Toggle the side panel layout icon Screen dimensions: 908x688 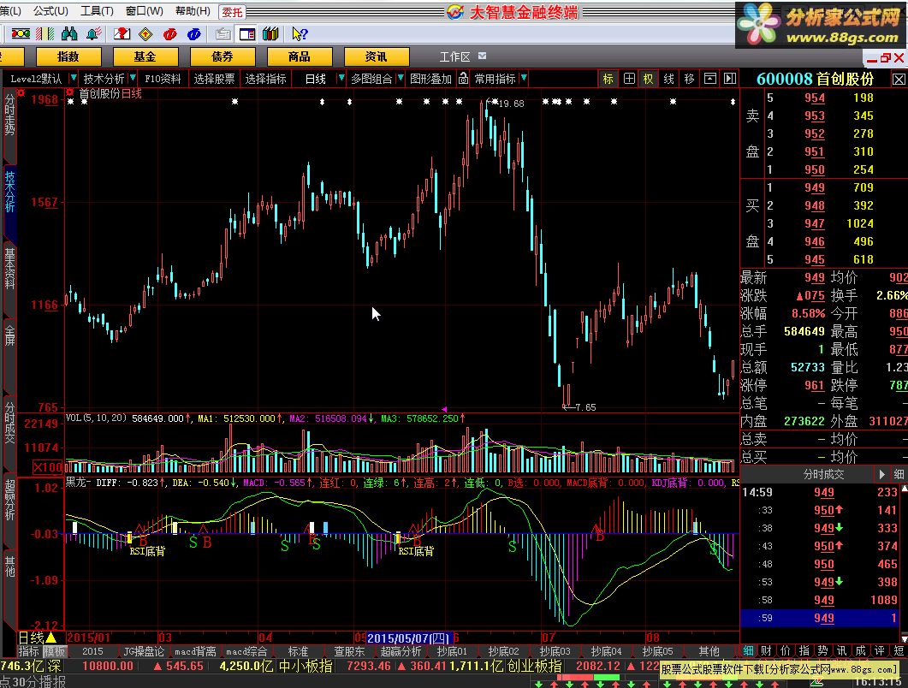pyautogui.click(x=247, y=34)
